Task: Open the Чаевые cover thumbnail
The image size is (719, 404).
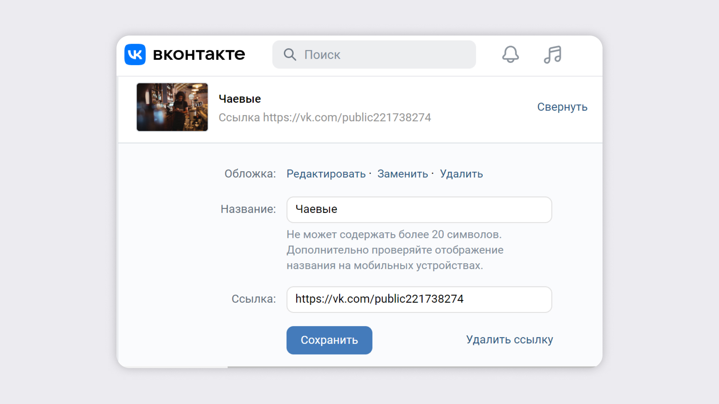Action: click(x=172, y=107)
